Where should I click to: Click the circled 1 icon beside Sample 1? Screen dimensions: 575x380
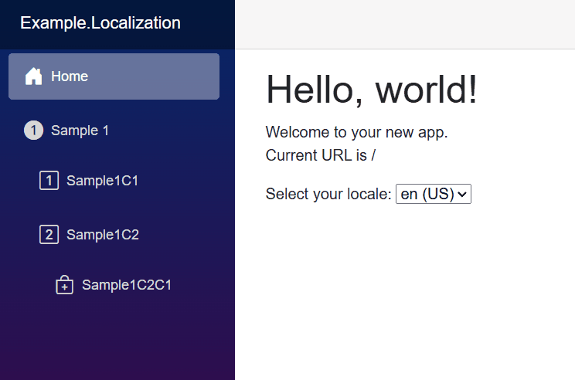pyautogui.click(x=33, y=130)
